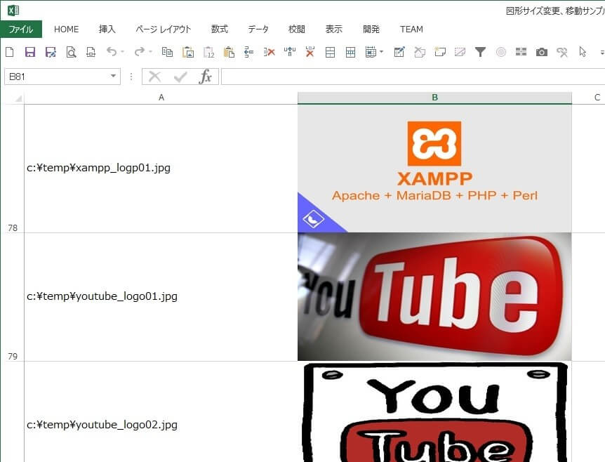Expand the Name Box dropdown showing B81
Viewport: 605px width, 462px height.
pyautogui.click(x=113, y=77)
